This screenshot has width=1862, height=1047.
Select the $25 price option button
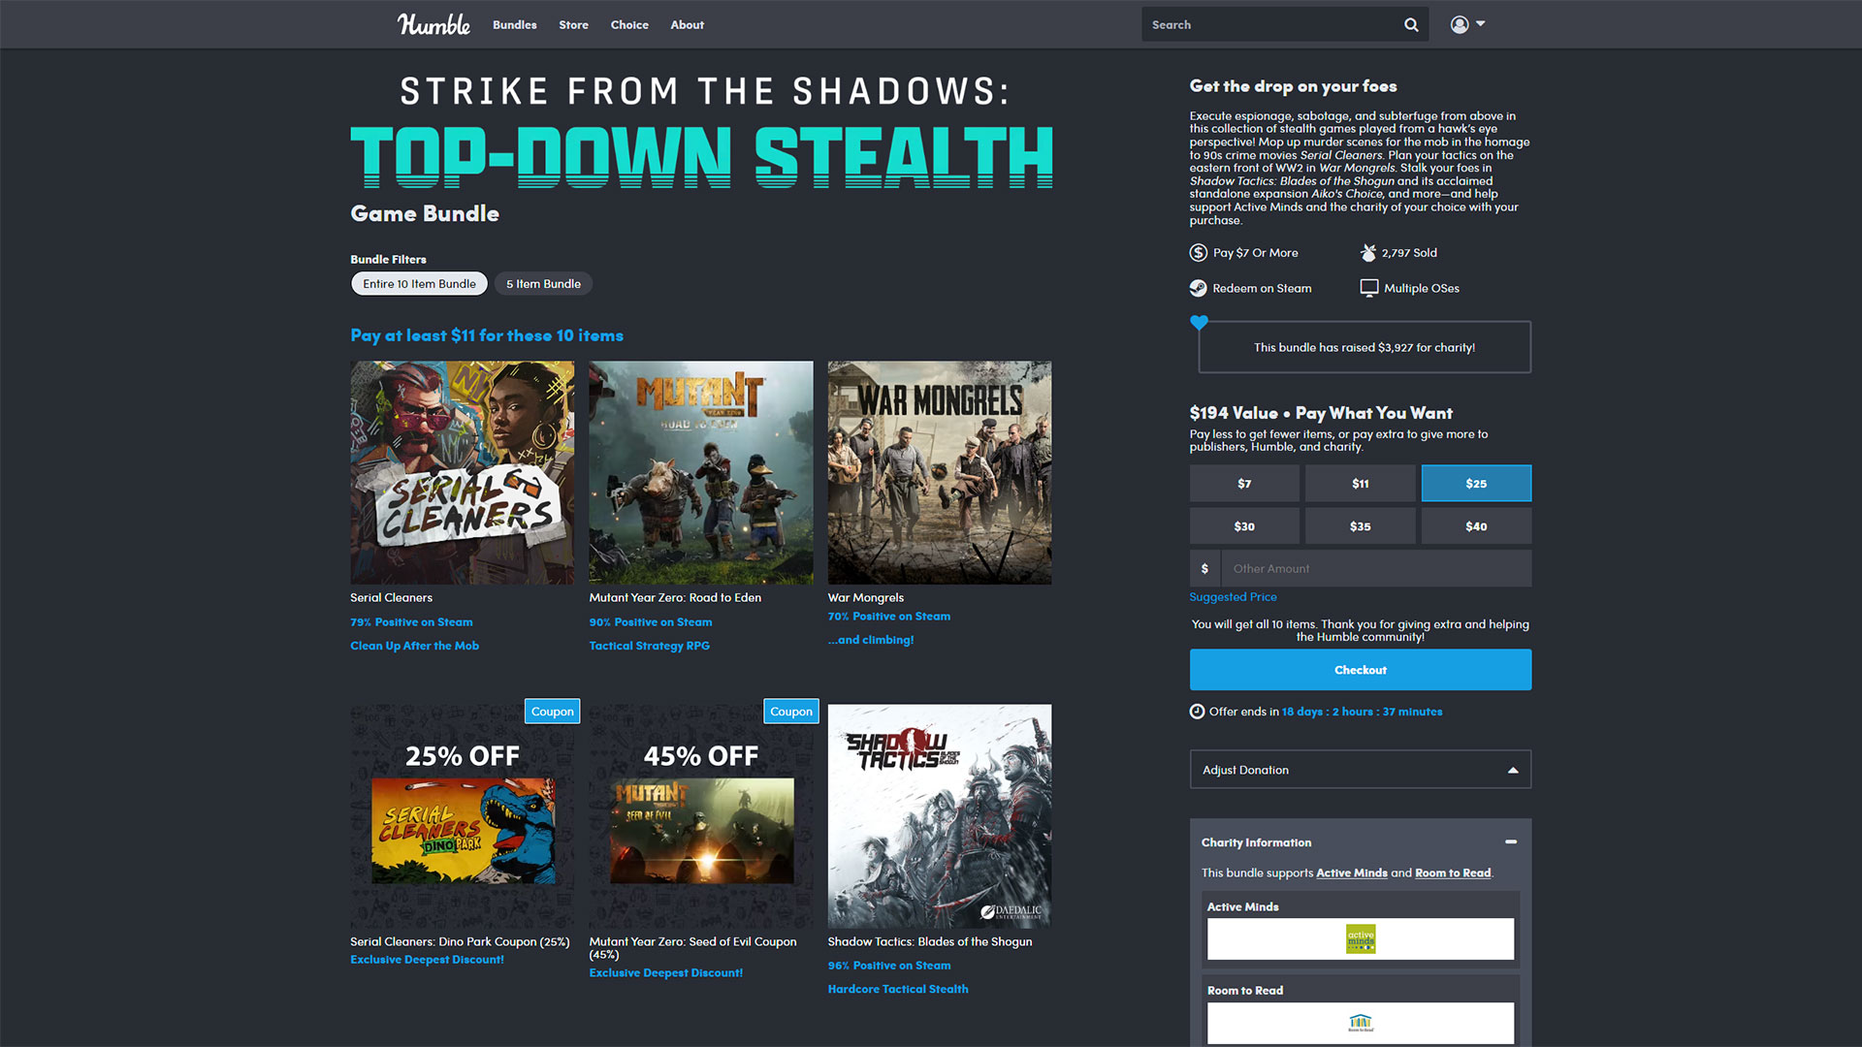(x=1476, y=483)
